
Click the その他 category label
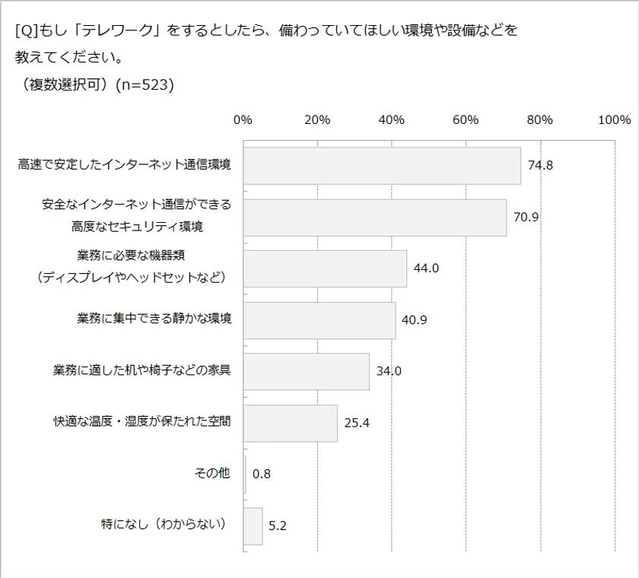click(x=212, y=473)
